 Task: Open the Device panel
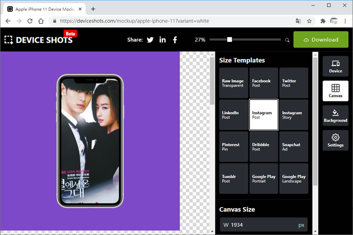pos(335,66)
